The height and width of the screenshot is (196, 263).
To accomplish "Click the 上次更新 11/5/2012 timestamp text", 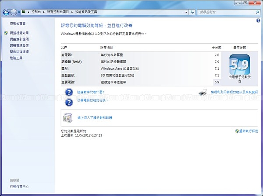I will (x=82, y=135).
